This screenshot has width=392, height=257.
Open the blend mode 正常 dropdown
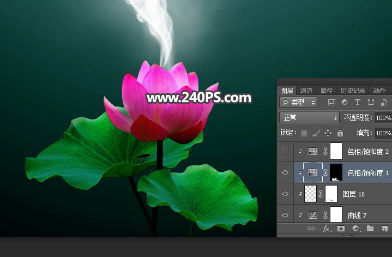(x=309, y=117)
